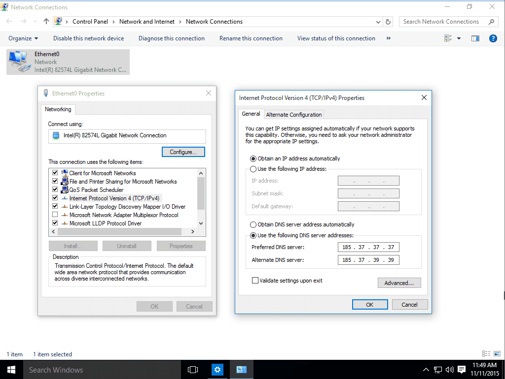Open Settings gear in the taskbar
The height and width of the screenshot is (379, 505).
pos(218,370)
